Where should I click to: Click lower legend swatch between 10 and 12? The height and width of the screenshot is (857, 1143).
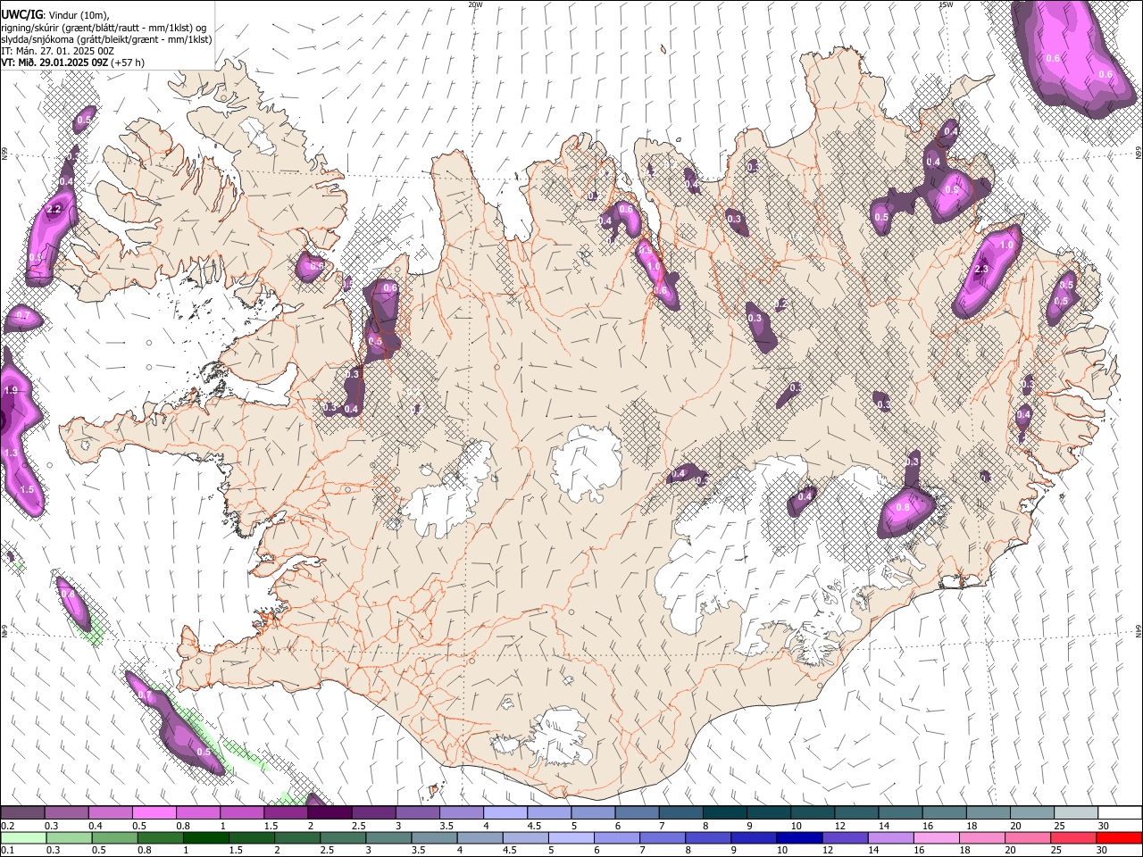tap(798, 838)
